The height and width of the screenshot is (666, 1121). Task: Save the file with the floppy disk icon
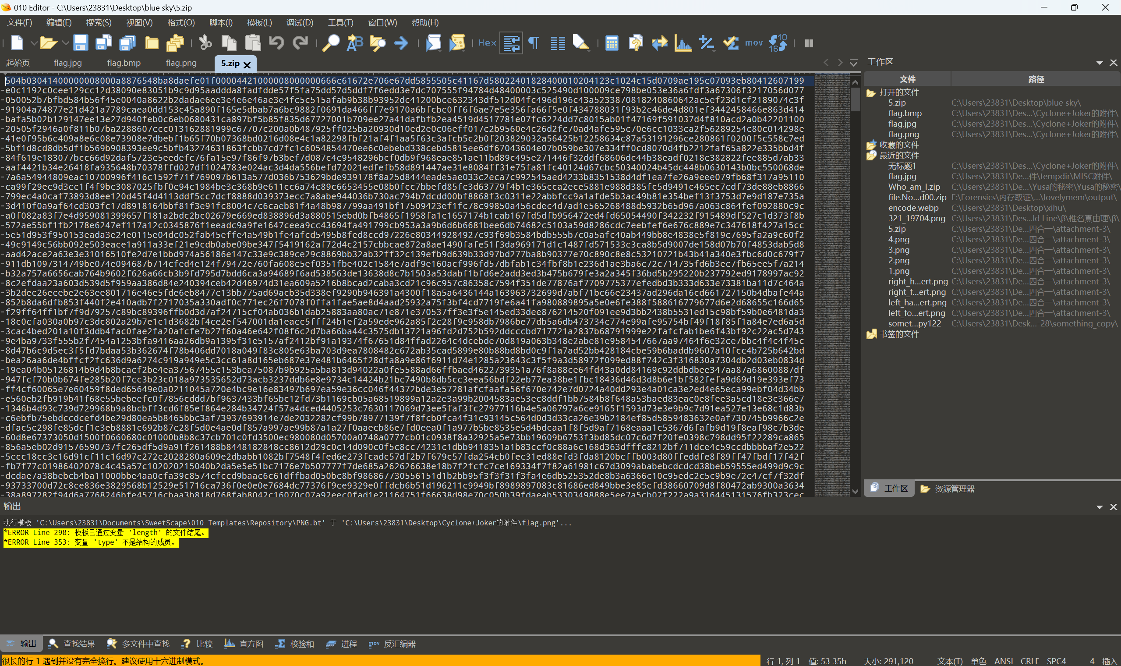80,43
